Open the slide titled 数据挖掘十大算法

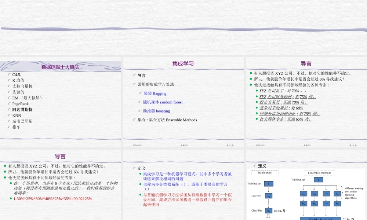61,102
